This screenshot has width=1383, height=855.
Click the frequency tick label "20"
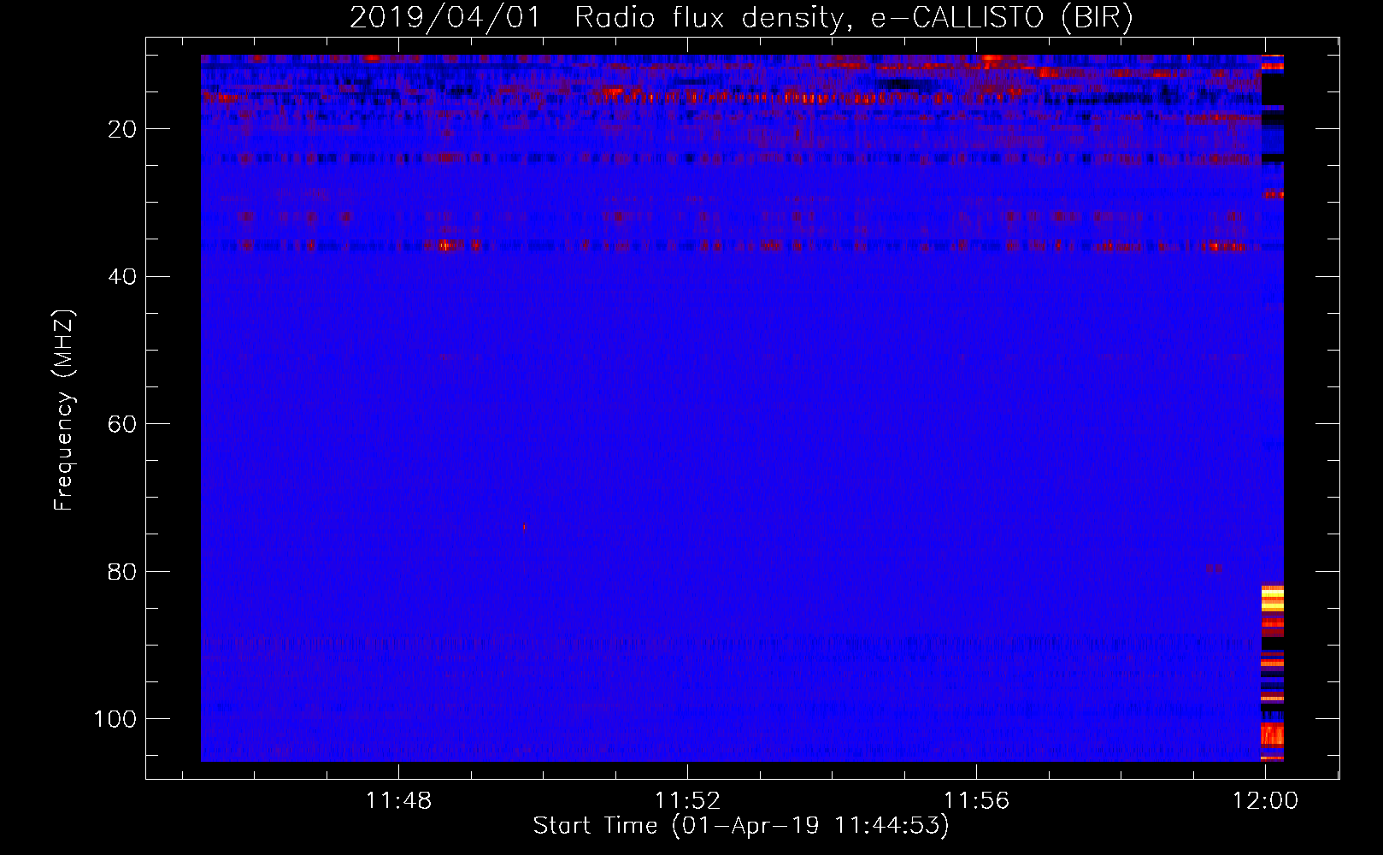tap(122, 129)
